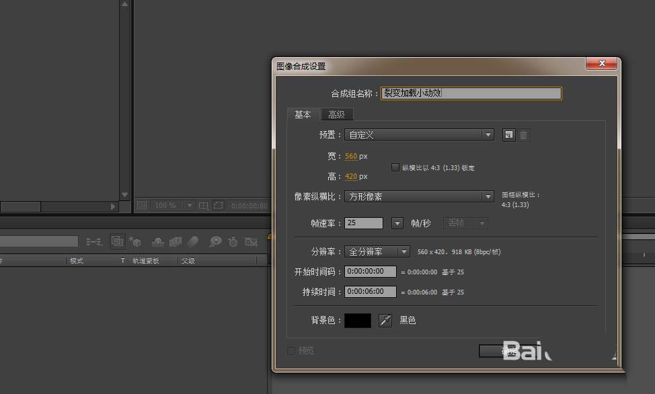This screenshot has width=655, height=394.
Task: Click project panel horizontal scroll right arrow
Action: coord(113,206)
